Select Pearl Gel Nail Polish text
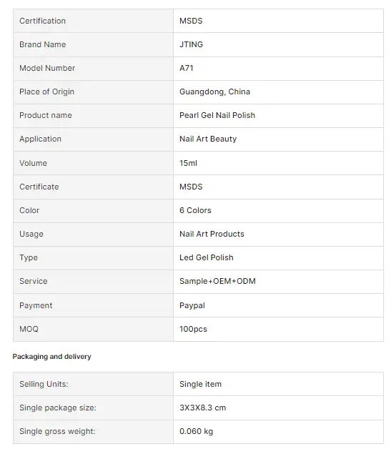This screenshot has width=391, height=449. click(x=217, y=115)
